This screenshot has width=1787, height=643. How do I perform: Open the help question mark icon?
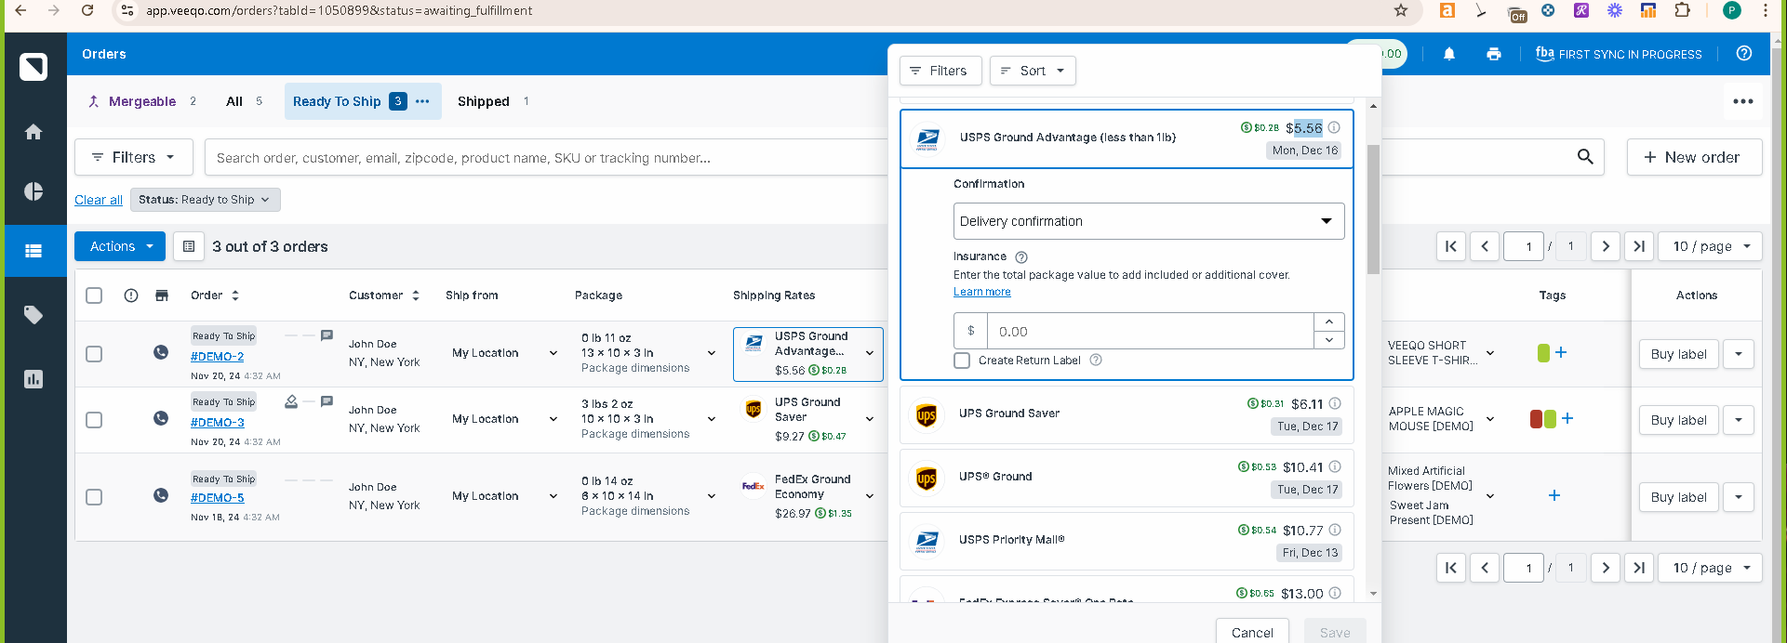tap(1744, 54)
